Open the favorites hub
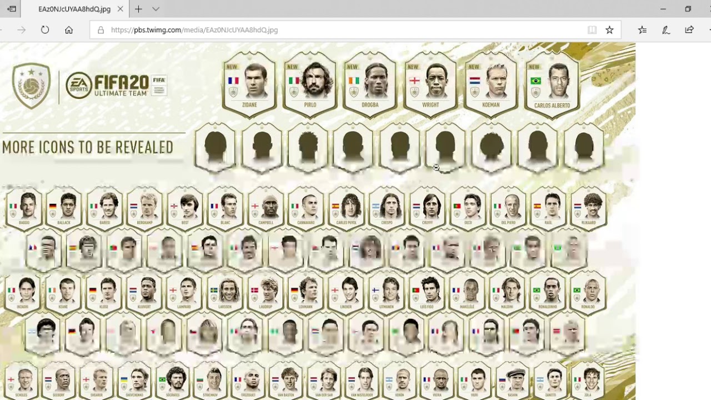The image size is (711, 400). [642, 30]
